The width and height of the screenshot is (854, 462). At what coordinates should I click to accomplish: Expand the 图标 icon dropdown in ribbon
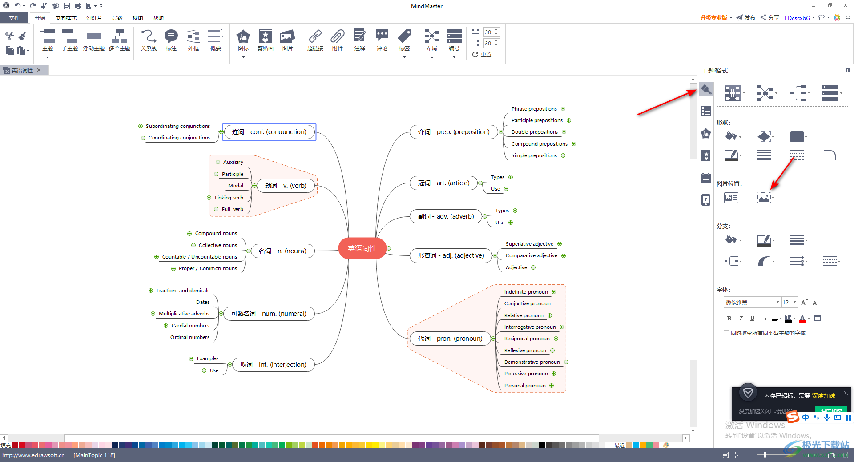click(x=243, y=57)
